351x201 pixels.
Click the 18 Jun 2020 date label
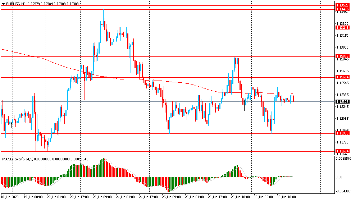coord(10,197)
